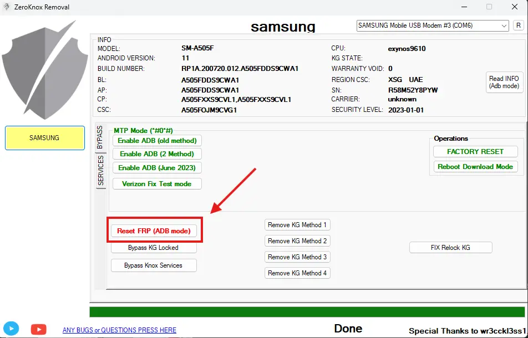This screenshot has width=528, height=338.
Task: Click Special Thanks to wr3cckl3ss1 text
Action: point(468,331)
